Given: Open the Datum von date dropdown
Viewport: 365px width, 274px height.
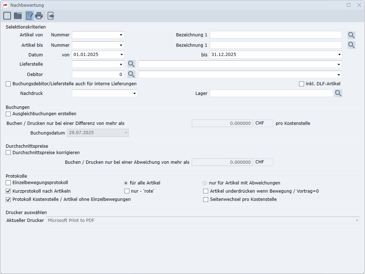Looking at the screenshot, I should coord(122,55).
